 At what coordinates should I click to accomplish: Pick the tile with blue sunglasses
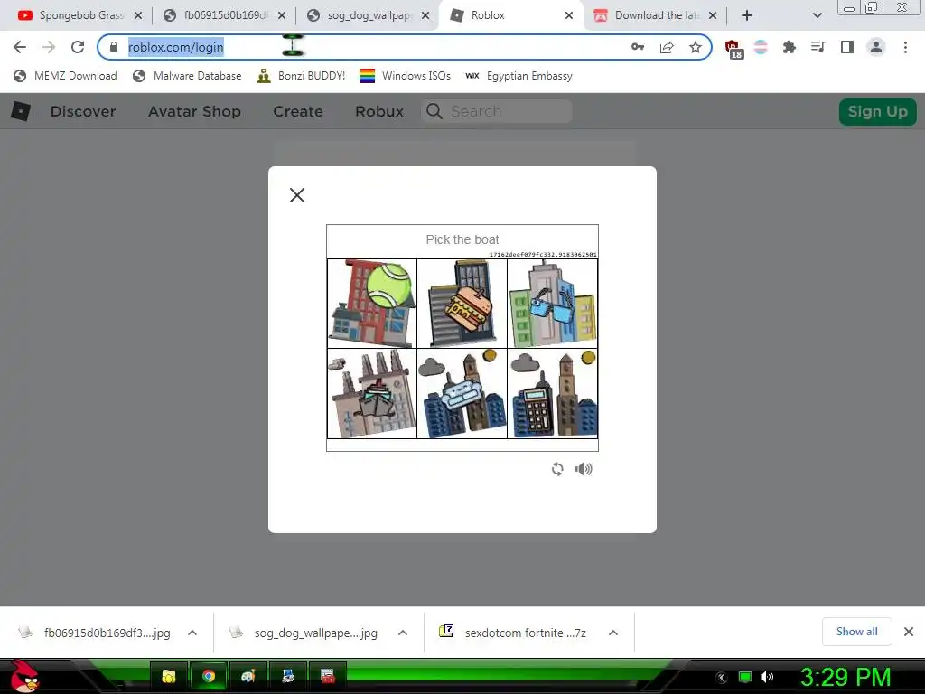pyautogui.click(x=552, y=304)
